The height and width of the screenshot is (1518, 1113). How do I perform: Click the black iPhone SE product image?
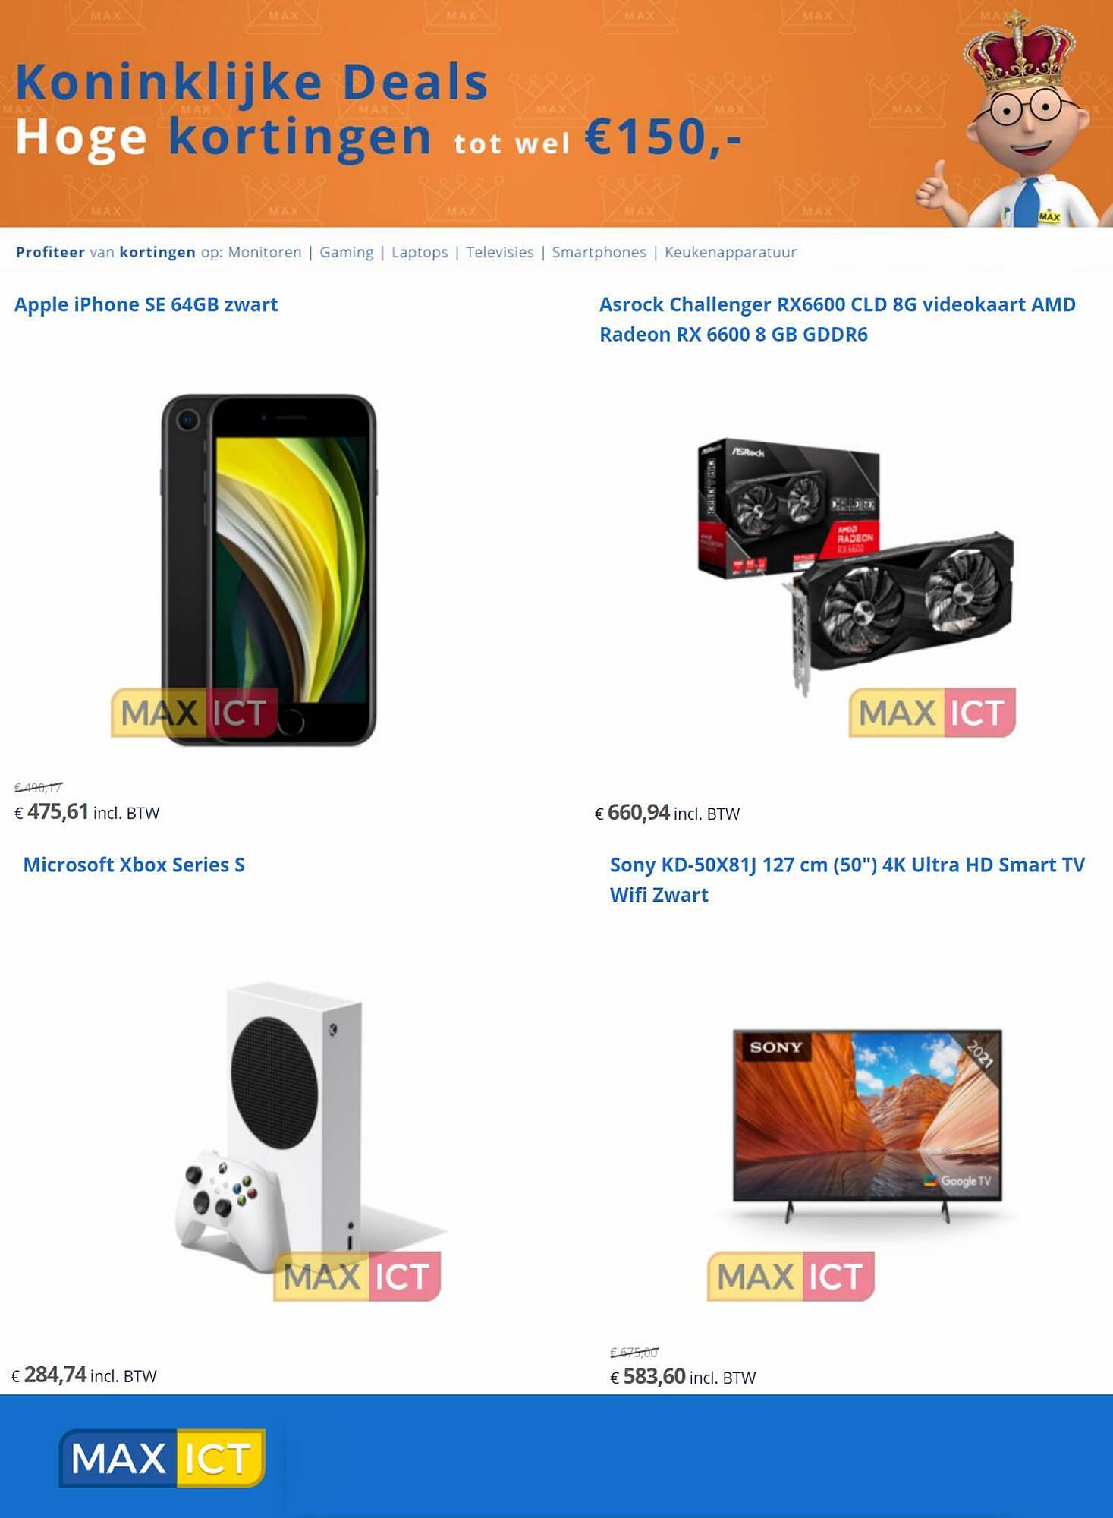coord(269,569)
